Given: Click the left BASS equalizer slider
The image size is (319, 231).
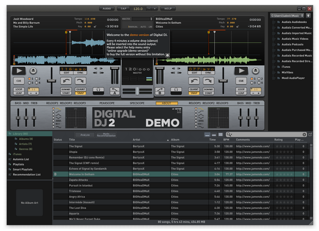Looking at the screenshot, I should (x=18, y=118).
